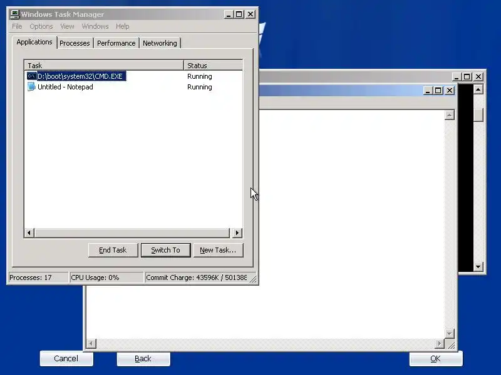Click Running status of Notepad task
Screen dimensions: 501x375
pyautogui.click(x=199, y=87)
